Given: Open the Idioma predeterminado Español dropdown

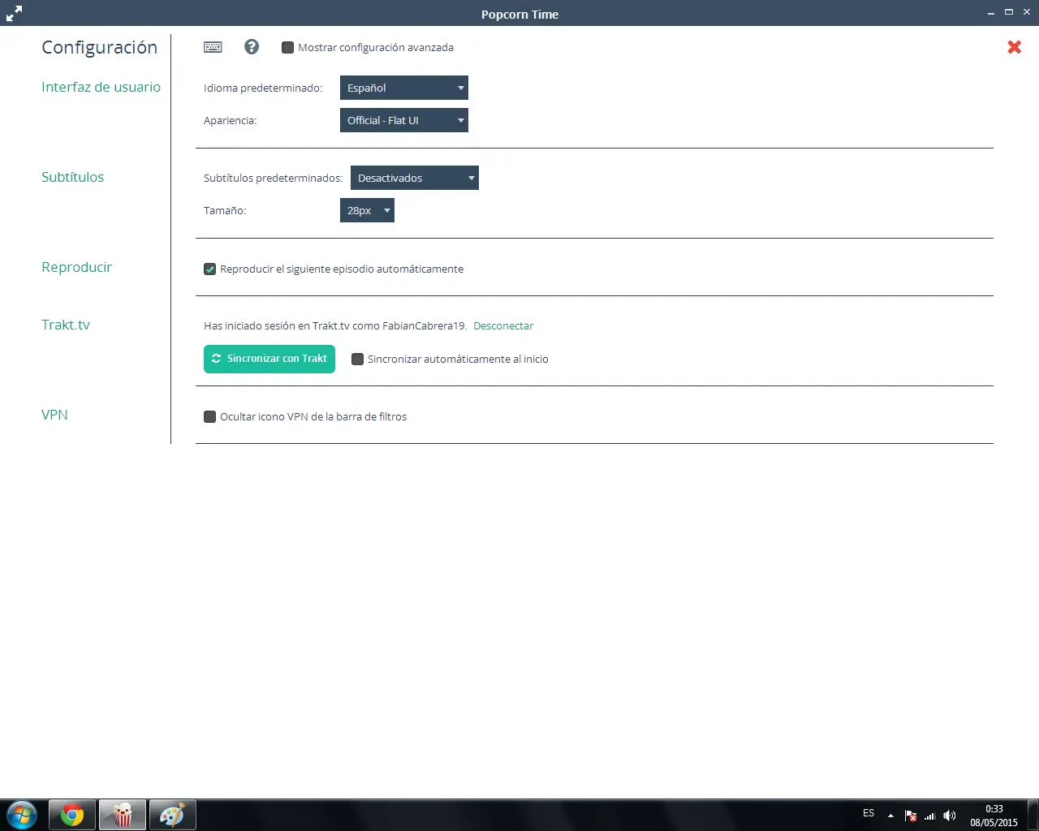Looking at the screenshot, I should (404, 88).
